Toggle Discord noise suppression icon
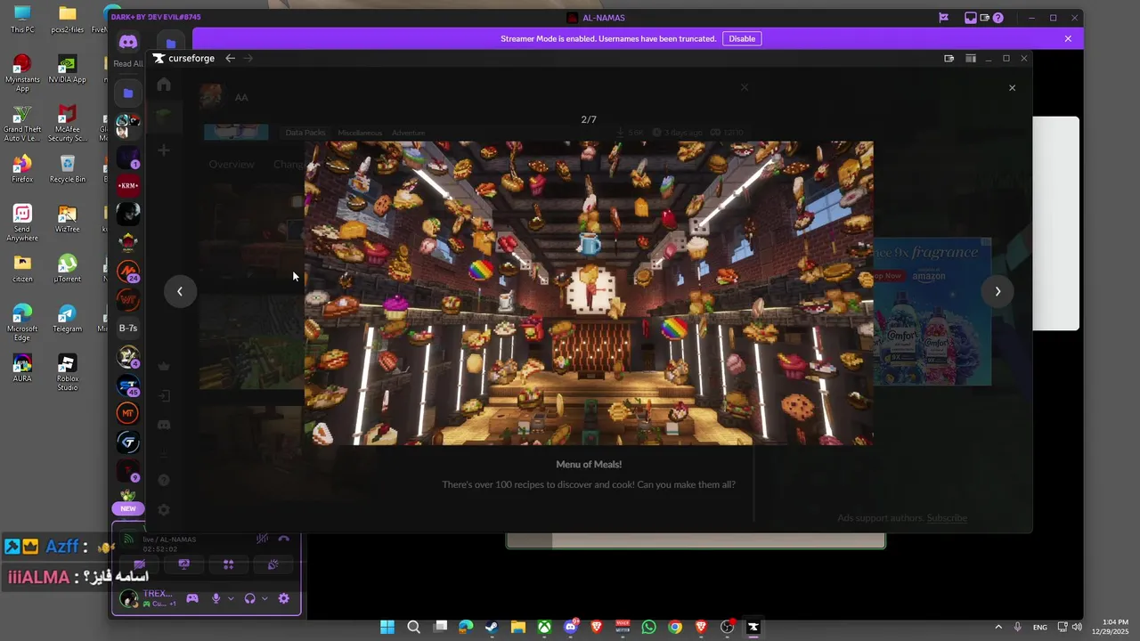The image size is (1140, 641). tap(262, 540)
